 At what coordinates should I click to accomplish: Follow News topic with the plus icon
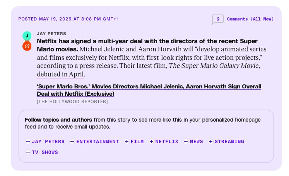coord(186,141)
